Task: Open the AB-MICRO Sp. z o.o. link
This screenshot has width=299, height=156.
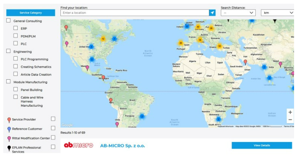Action: 123,146
